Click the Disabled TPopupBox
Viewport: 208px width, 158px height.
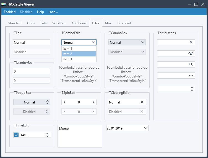click(x=32, y=112)
